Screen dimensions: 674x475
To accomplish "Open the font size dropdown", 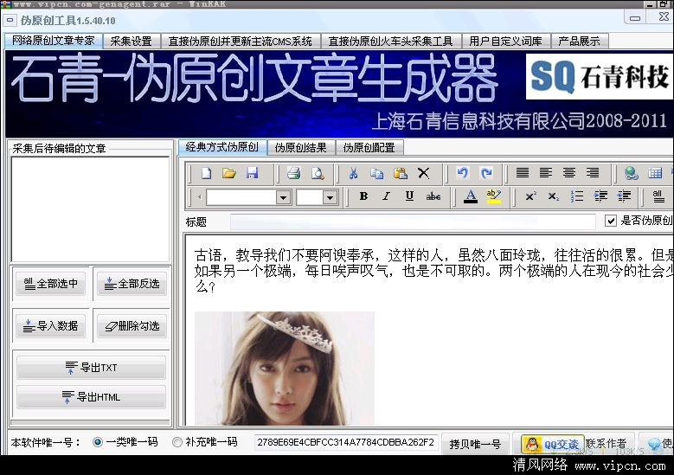I will click(330, 198).
